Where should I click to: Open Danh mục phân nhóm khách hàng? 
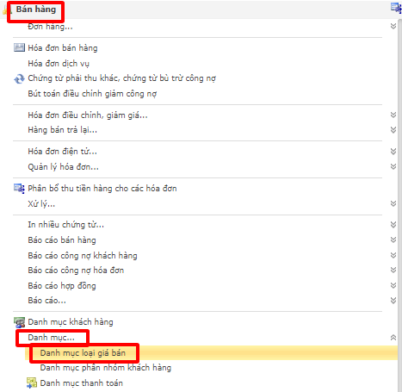[x=106, y=368]
